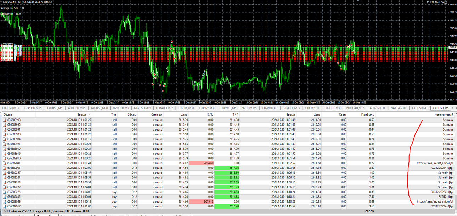457x216 pixels.
Task: Switch to the NZDCAD,M15 chart tab
Action: point(355,108)
